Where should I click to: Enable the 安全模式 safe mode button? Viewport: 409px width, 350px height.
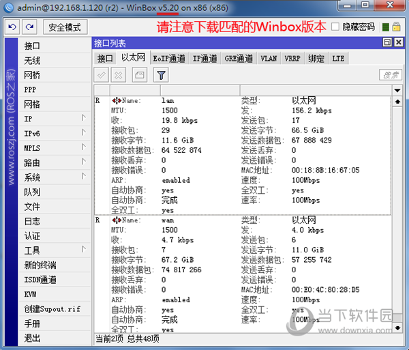tap(65, 27)
